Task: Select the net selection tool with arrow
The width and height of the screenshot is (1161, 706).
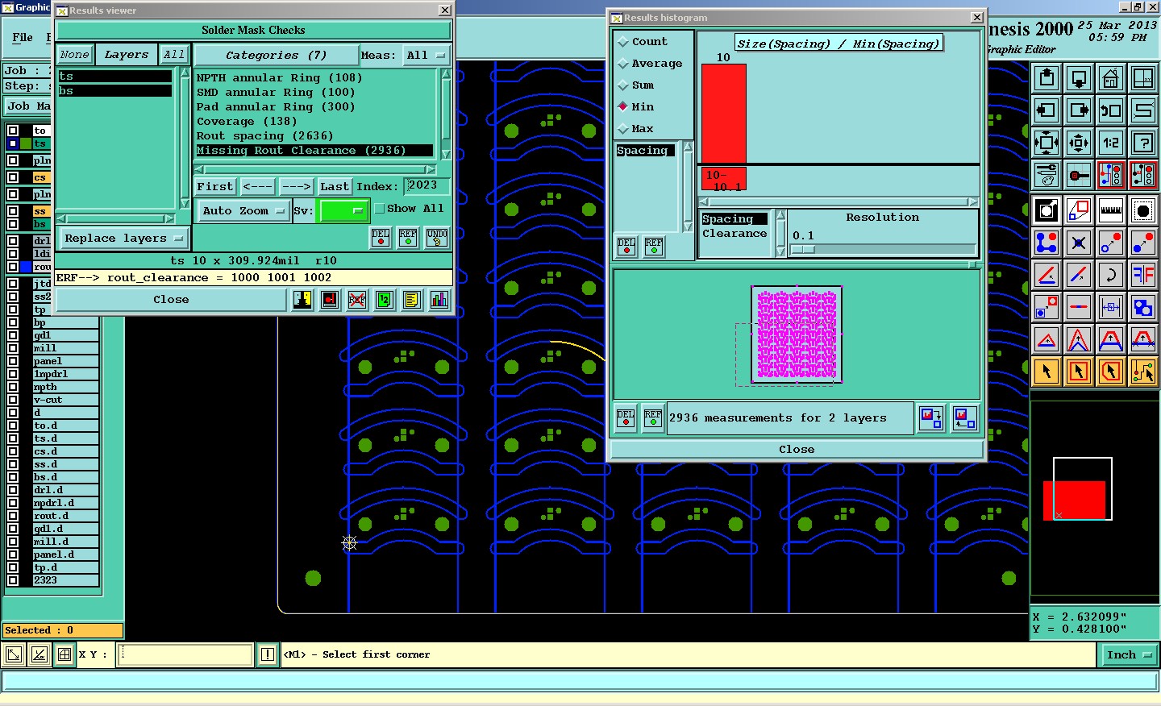Action: click(1143, 372)
